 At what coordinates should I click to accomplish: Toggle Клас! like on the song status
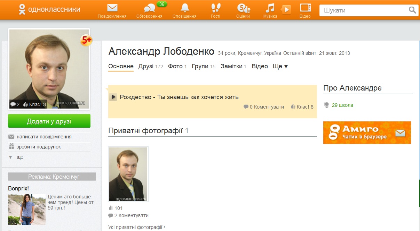click(x=302, y=107)
